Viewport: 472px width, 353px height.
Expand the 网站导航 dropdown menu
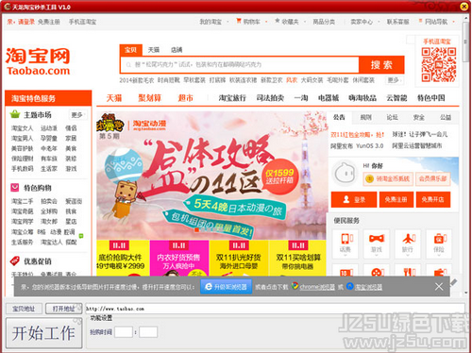click(x=454, y=22)
